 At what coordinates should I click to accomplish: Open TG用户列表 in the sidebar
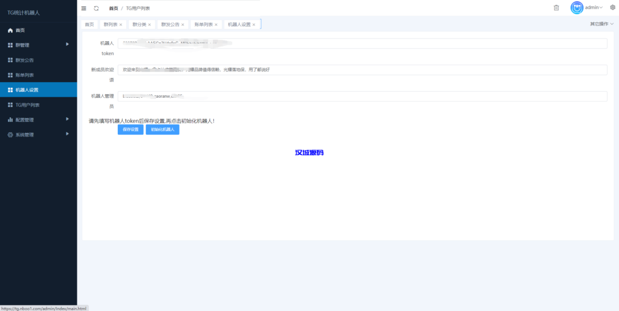pyautogui.click(x=27, y=104)
